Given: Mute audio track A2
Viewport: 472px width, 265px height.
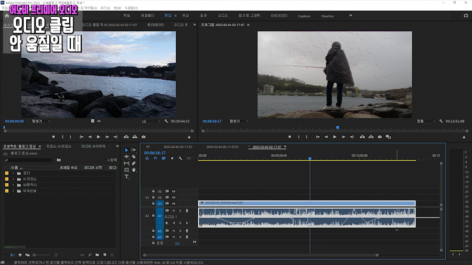Looking at the screenshot, I should pos(174,231).
